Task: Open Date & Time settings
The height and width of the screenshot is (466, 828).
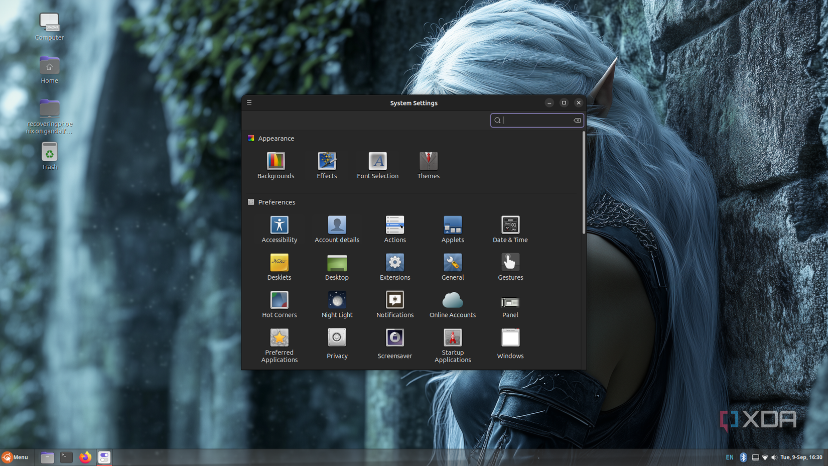Action: [510, 229]
